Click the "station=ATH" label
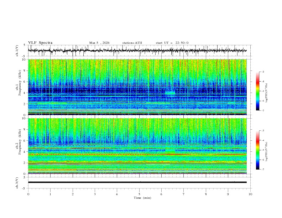The image size is (282, 218). click(132, 43)
